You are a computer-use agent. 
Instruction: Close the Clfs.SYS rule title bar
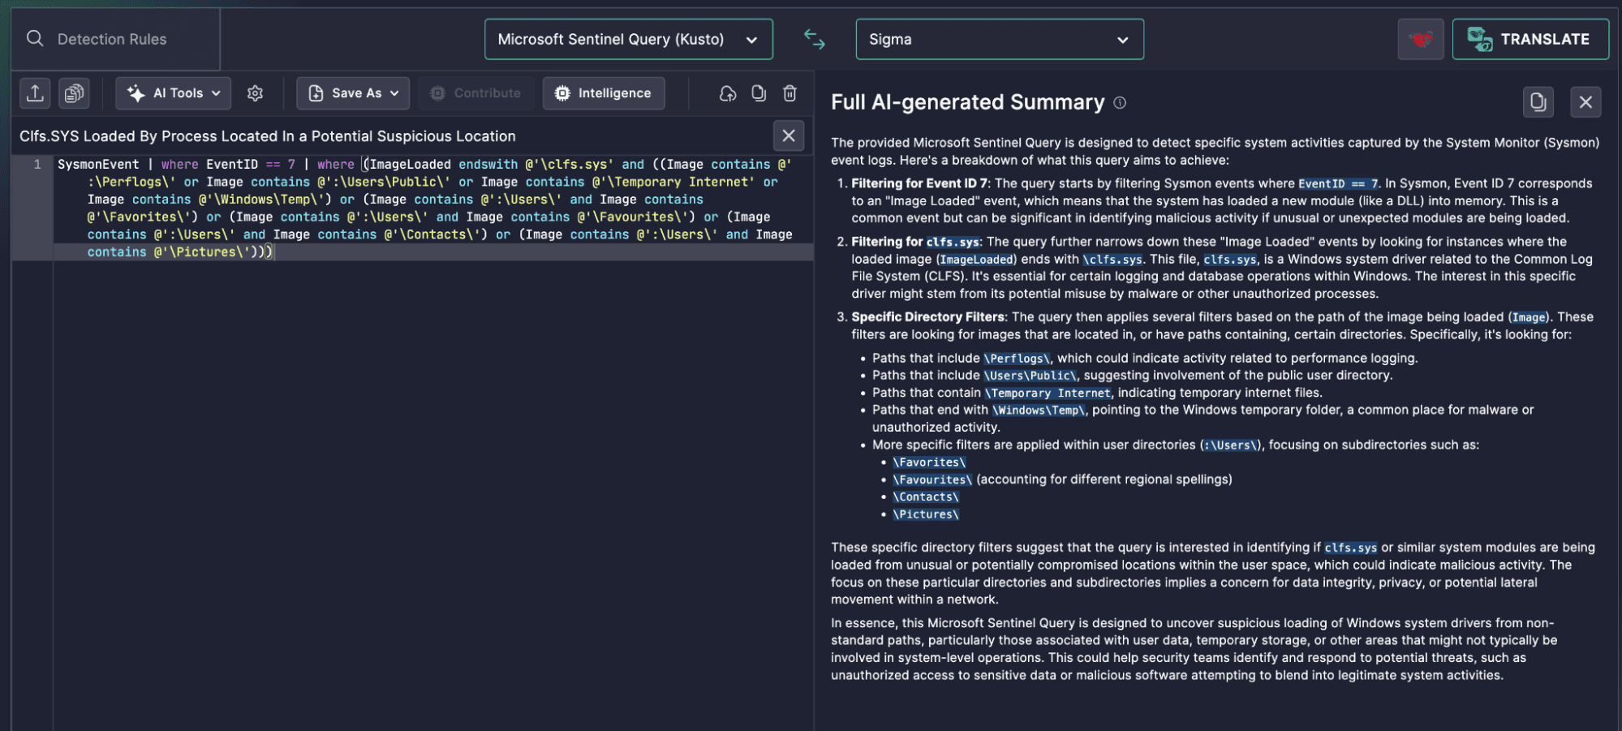[789, 135]
